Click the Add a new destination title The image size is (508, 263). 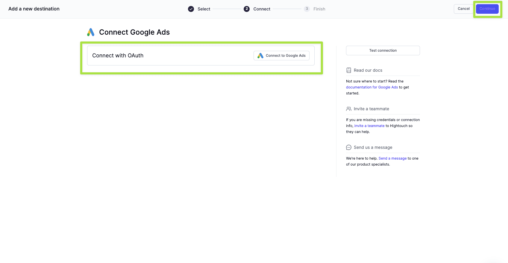(x=34, y=9)
